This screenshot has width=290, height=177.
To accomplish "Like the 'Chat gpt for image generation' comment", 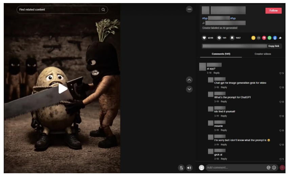I will coord(281,87).
